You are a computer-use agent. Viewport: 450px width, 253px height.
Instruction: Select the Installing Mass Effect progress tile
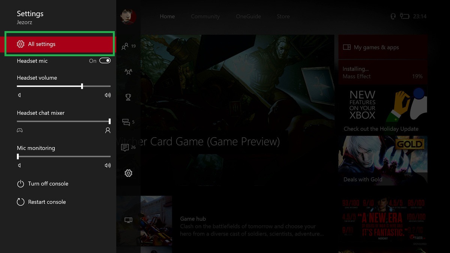point(383,72)
